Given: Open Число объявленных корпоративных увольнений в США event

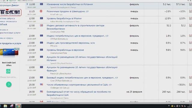Looking at the screenshot, I should point(79,85).
